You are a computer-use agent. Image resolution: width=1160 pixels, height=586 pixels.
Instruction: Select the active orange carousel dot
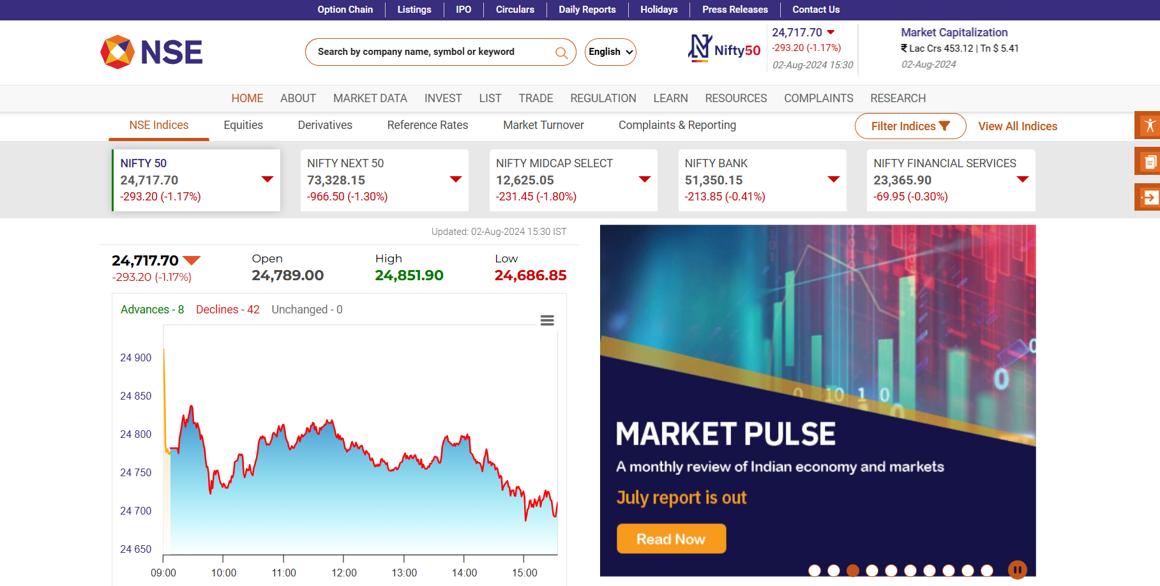pyautogui.click(x=853, y=571)
